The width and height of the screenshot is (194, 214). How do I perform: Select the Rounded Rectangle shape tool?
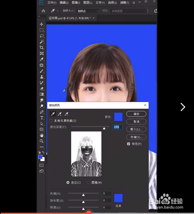coord(42,129)
